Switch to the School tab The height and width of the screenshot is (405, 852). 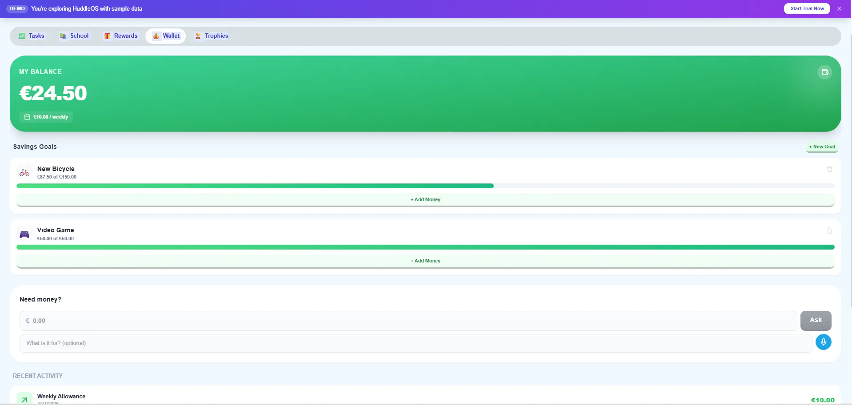click(74, 36)
